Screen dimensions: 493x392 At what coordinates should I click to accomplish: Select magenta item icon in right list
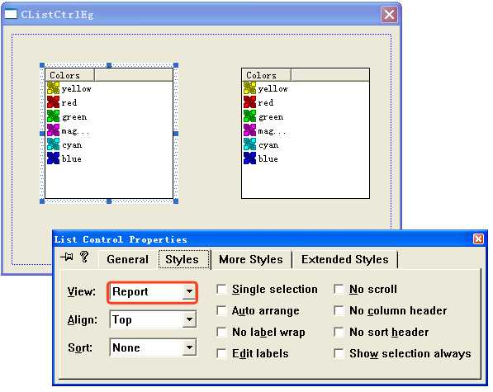[249, 130]
